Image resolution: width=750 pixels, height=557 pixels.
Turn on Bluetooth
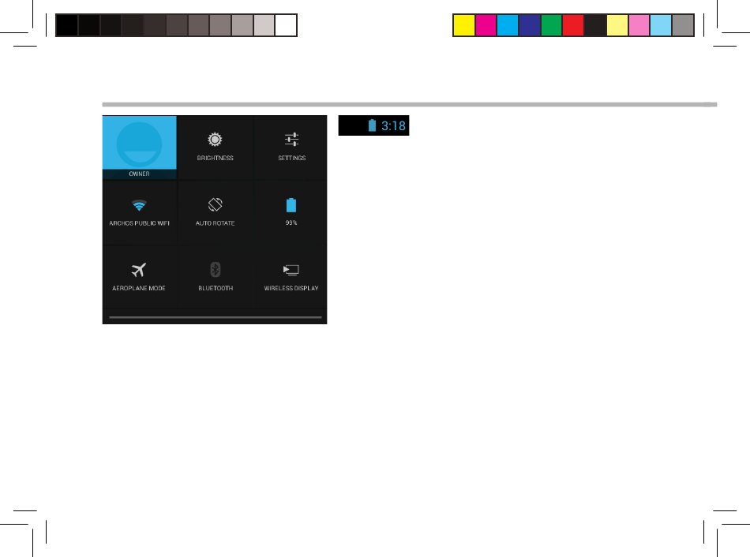[x=216, y=277]
